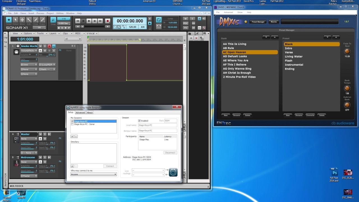Click the Bank Tempo knob
Image resolution: width=359 pixels, height=202 pixels.
tap(347, 88)
